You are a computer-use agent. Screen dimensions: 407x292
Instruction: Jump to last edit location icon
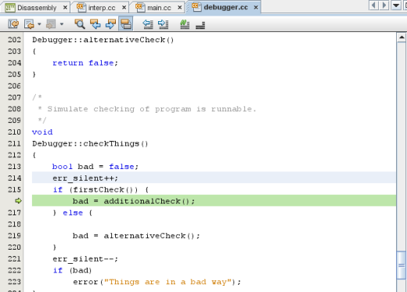coord(13,24)
